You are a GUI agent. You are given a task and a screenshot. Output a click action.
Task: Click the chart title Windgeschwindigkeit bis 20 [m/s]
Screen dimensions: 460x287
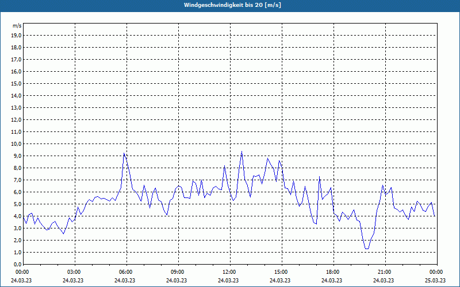(x=232, y=5)
